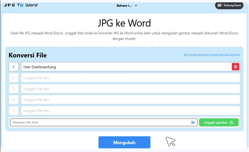The image size is (249, 152).
Task: Submit URL with the blue send arrow icon
Action: [x=193, y=122]
